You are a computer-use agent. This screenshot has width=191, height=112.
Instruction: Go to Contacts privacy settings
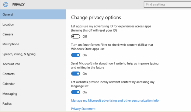33,74
